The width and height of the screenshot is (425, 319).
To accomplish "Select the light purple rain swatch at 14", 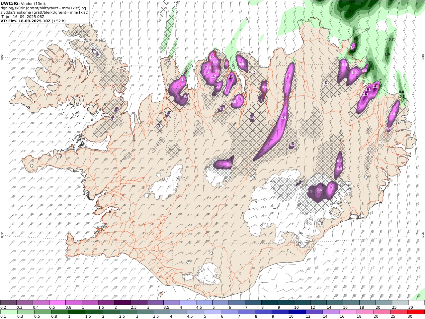I will point(331,312).
